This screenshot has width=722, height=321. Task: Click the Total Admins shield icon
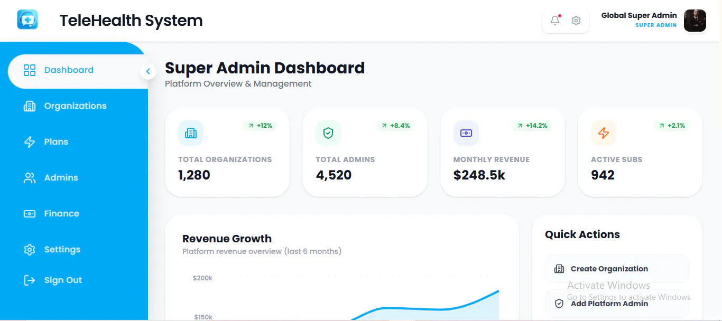click(328, 133)
